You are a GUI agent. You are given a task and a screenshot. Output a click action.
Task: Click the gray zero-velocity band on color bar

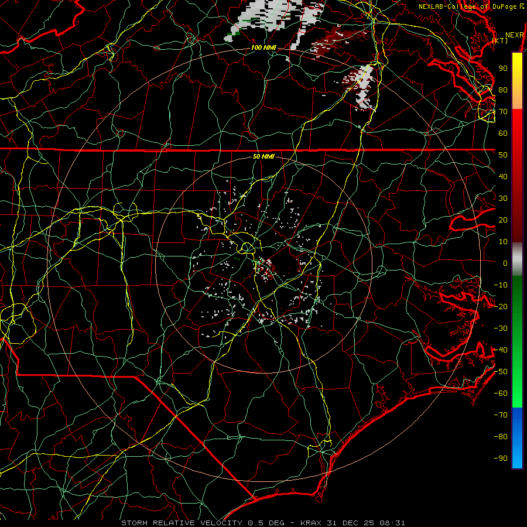pyautogui.click(x=517, y=259)
